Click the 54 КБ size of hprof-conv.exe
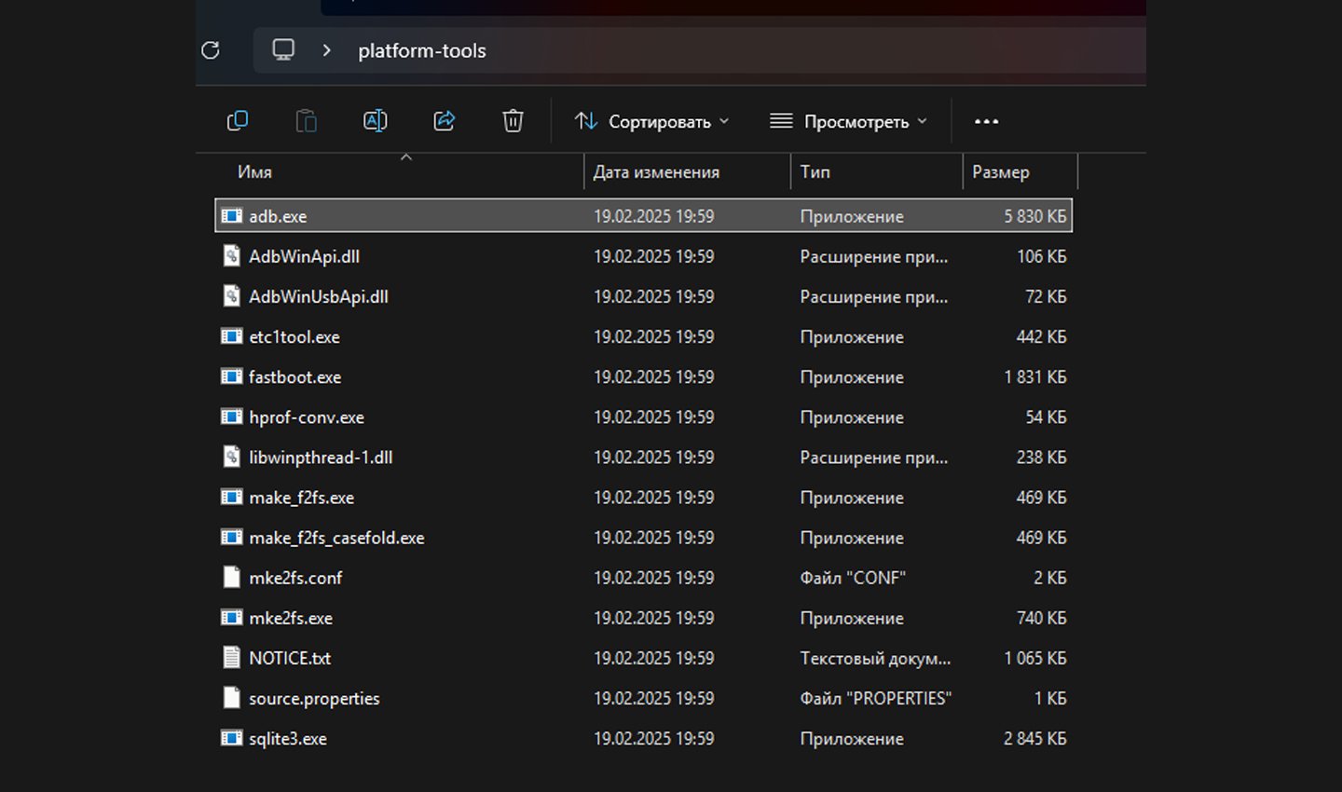The width and height of the screenshot is (1342, 792). (x=1046, y=416)
